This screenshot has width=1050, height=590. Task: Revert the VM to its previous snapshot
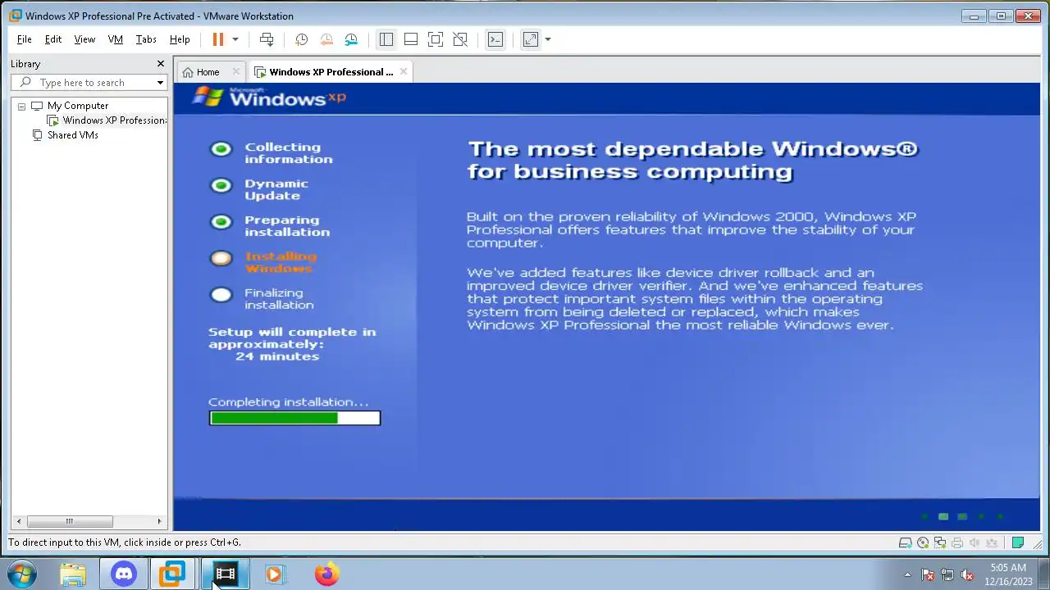tap(326, 39)
